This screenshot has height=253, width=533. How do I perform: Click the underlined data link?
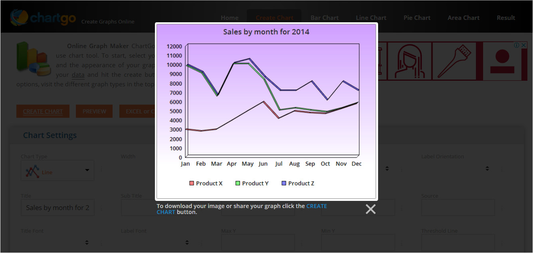pos(78,74)
